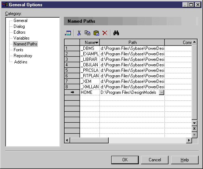The width and height of the screenshot is (203, 169).
Task: Choose the Fonts category
Action: (18, 50)
